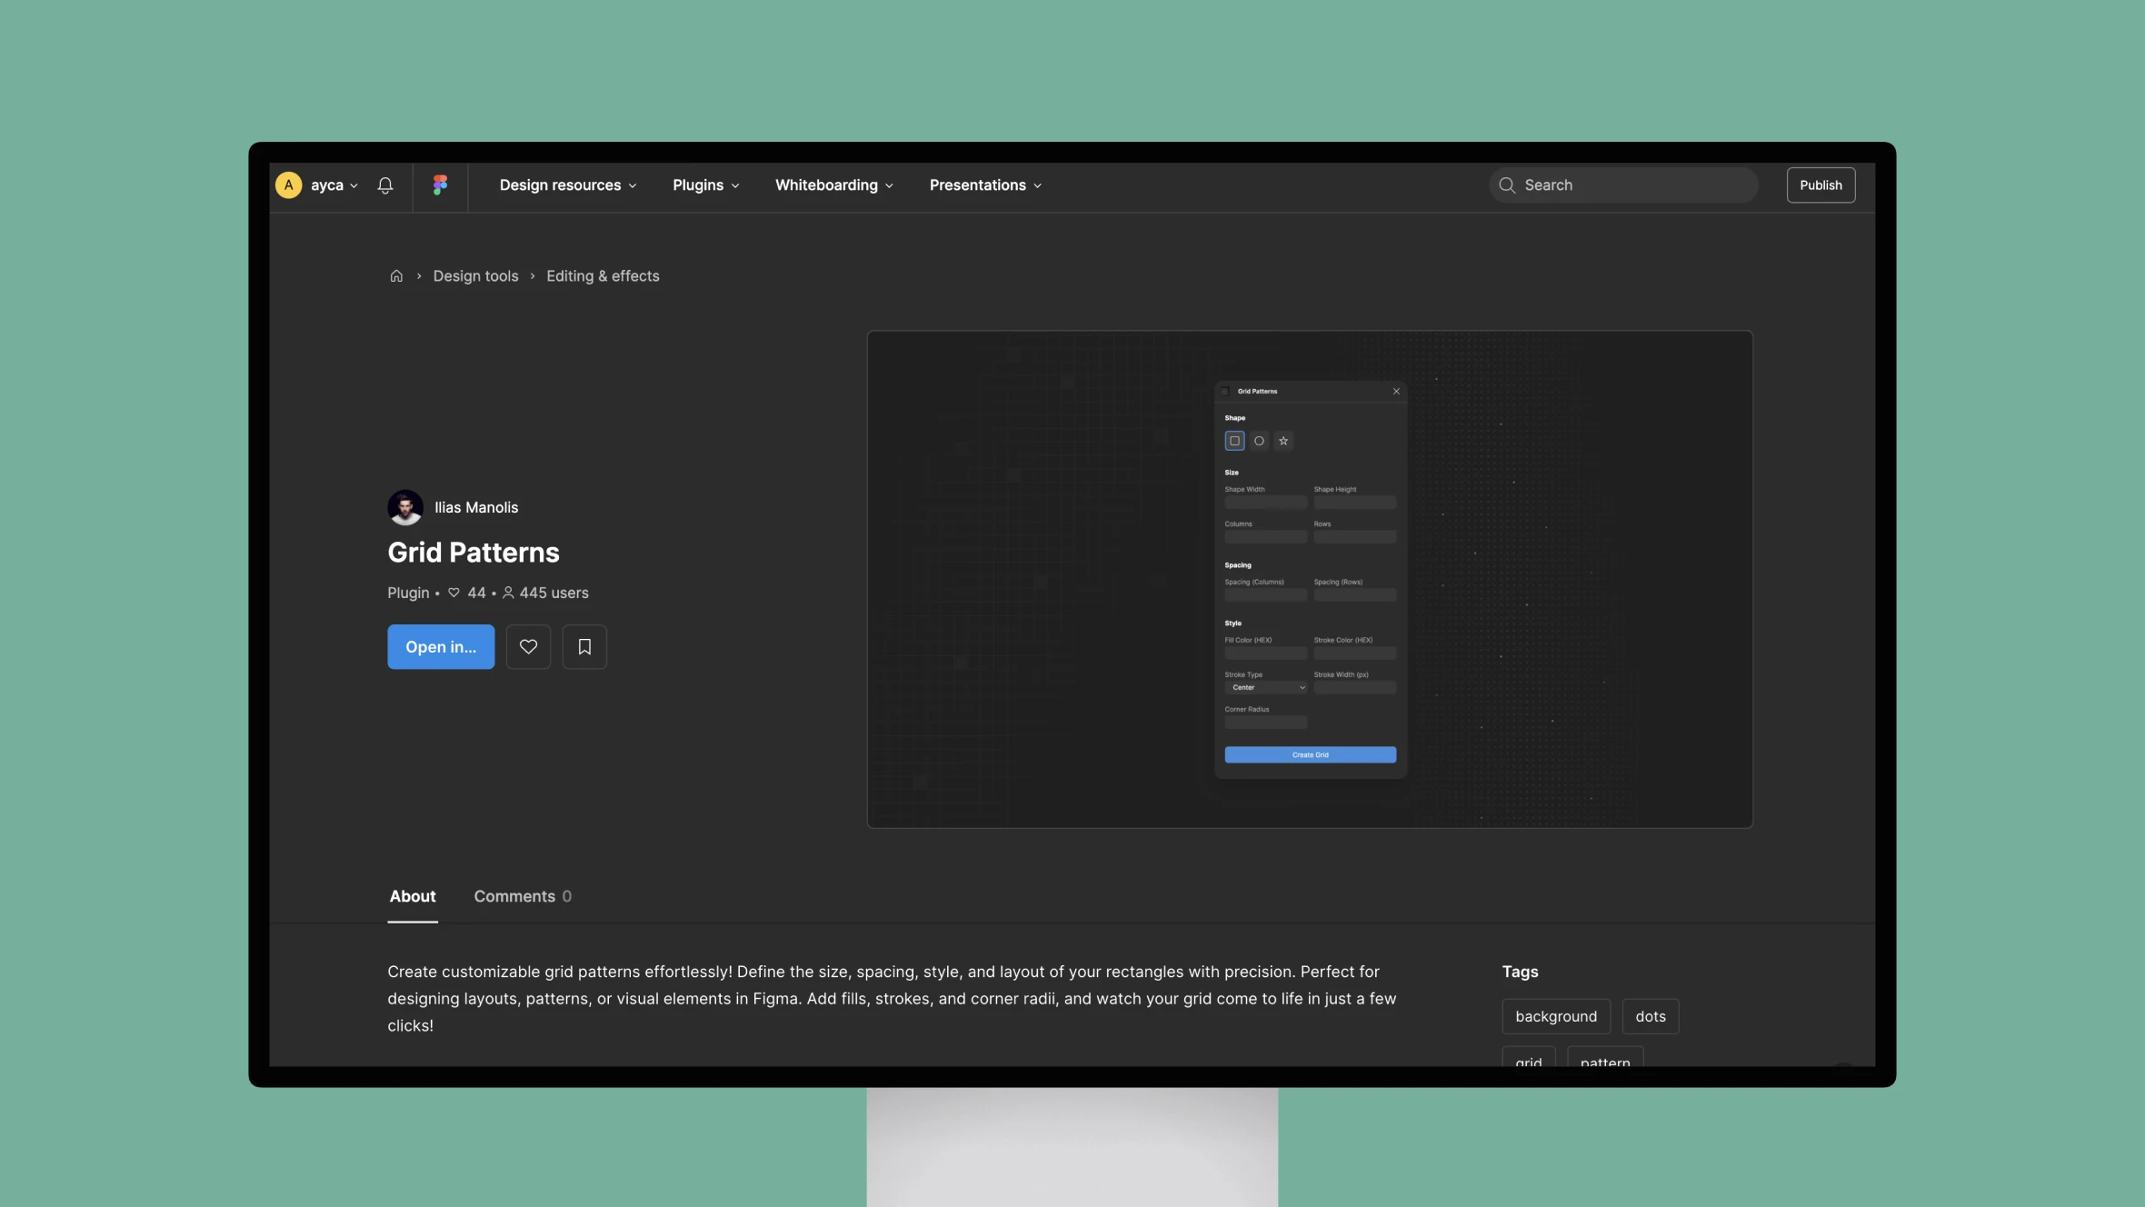Screen dimensions: 2145x1207
Task: Expand the Plugins dropdown in navbar
Action: point(704,185)
